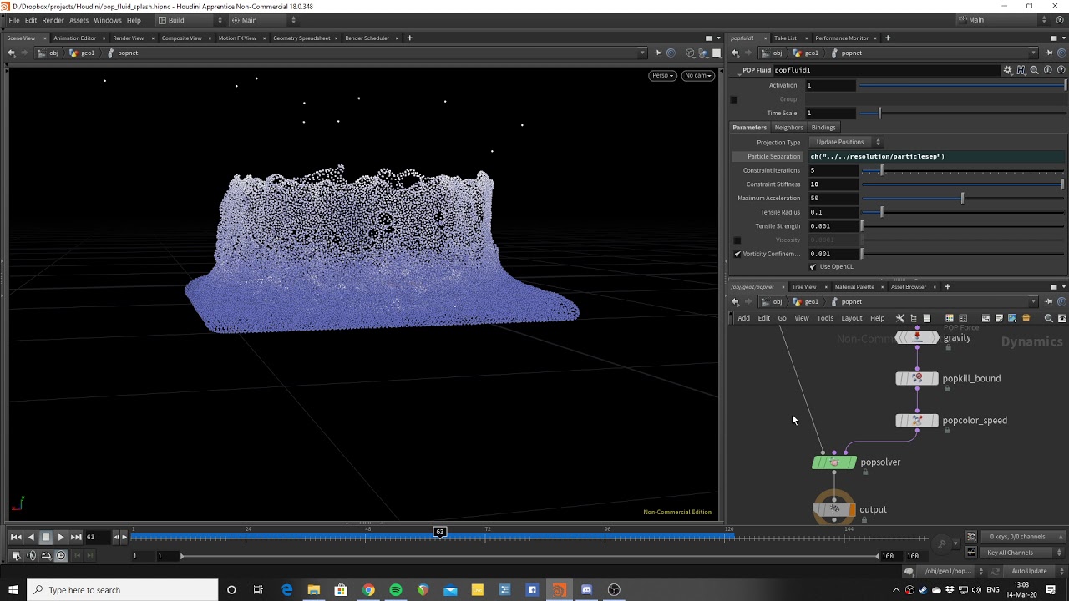Open the No cam camera menu

pyautogui.click(x=697, y=75)
